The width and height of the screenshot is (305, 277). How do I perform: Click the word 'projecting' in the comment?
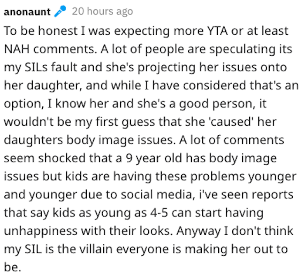166,68
